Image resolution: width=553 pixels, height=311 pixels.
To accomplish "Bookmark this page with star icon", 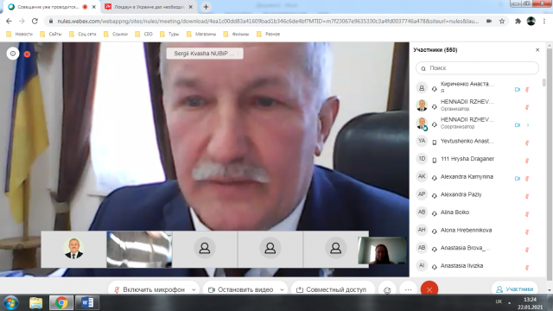I will coord(502,21).
